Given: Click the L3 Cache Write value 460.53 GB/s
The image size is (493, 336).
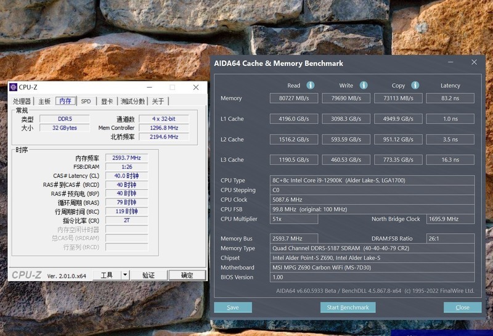Looking at the screenshot, I should [x=346, y=160].
